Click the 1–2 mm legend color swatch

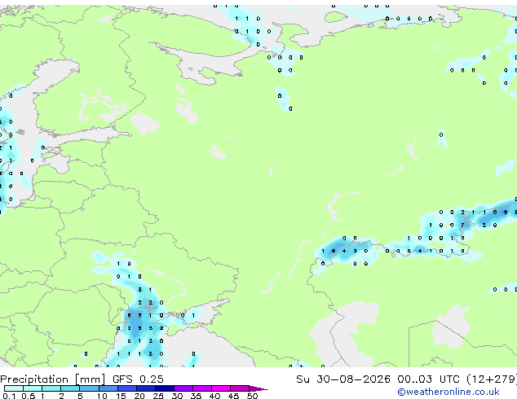[x=51, y=388]
